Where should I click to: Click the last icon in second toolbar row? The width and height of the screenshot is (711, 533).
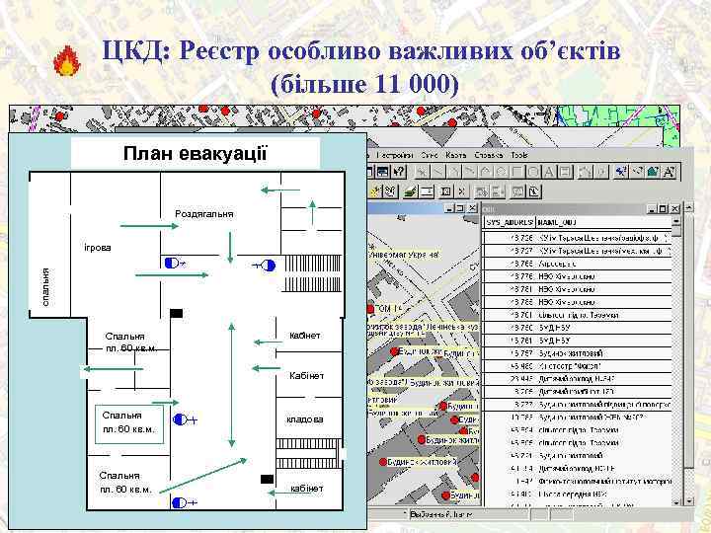[x=534, y=191]
